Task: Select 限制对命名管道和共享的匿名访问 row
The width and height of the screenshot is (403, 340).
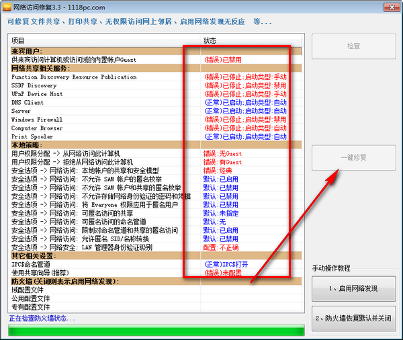Action: (156, 230)
